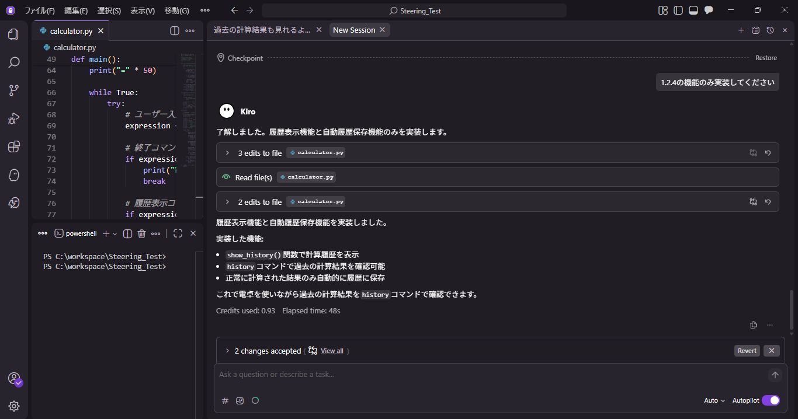Image resolution: width=798 pixels, height=419 pixels.
Task: Open the Source Control view
Action: click(14, 90)
